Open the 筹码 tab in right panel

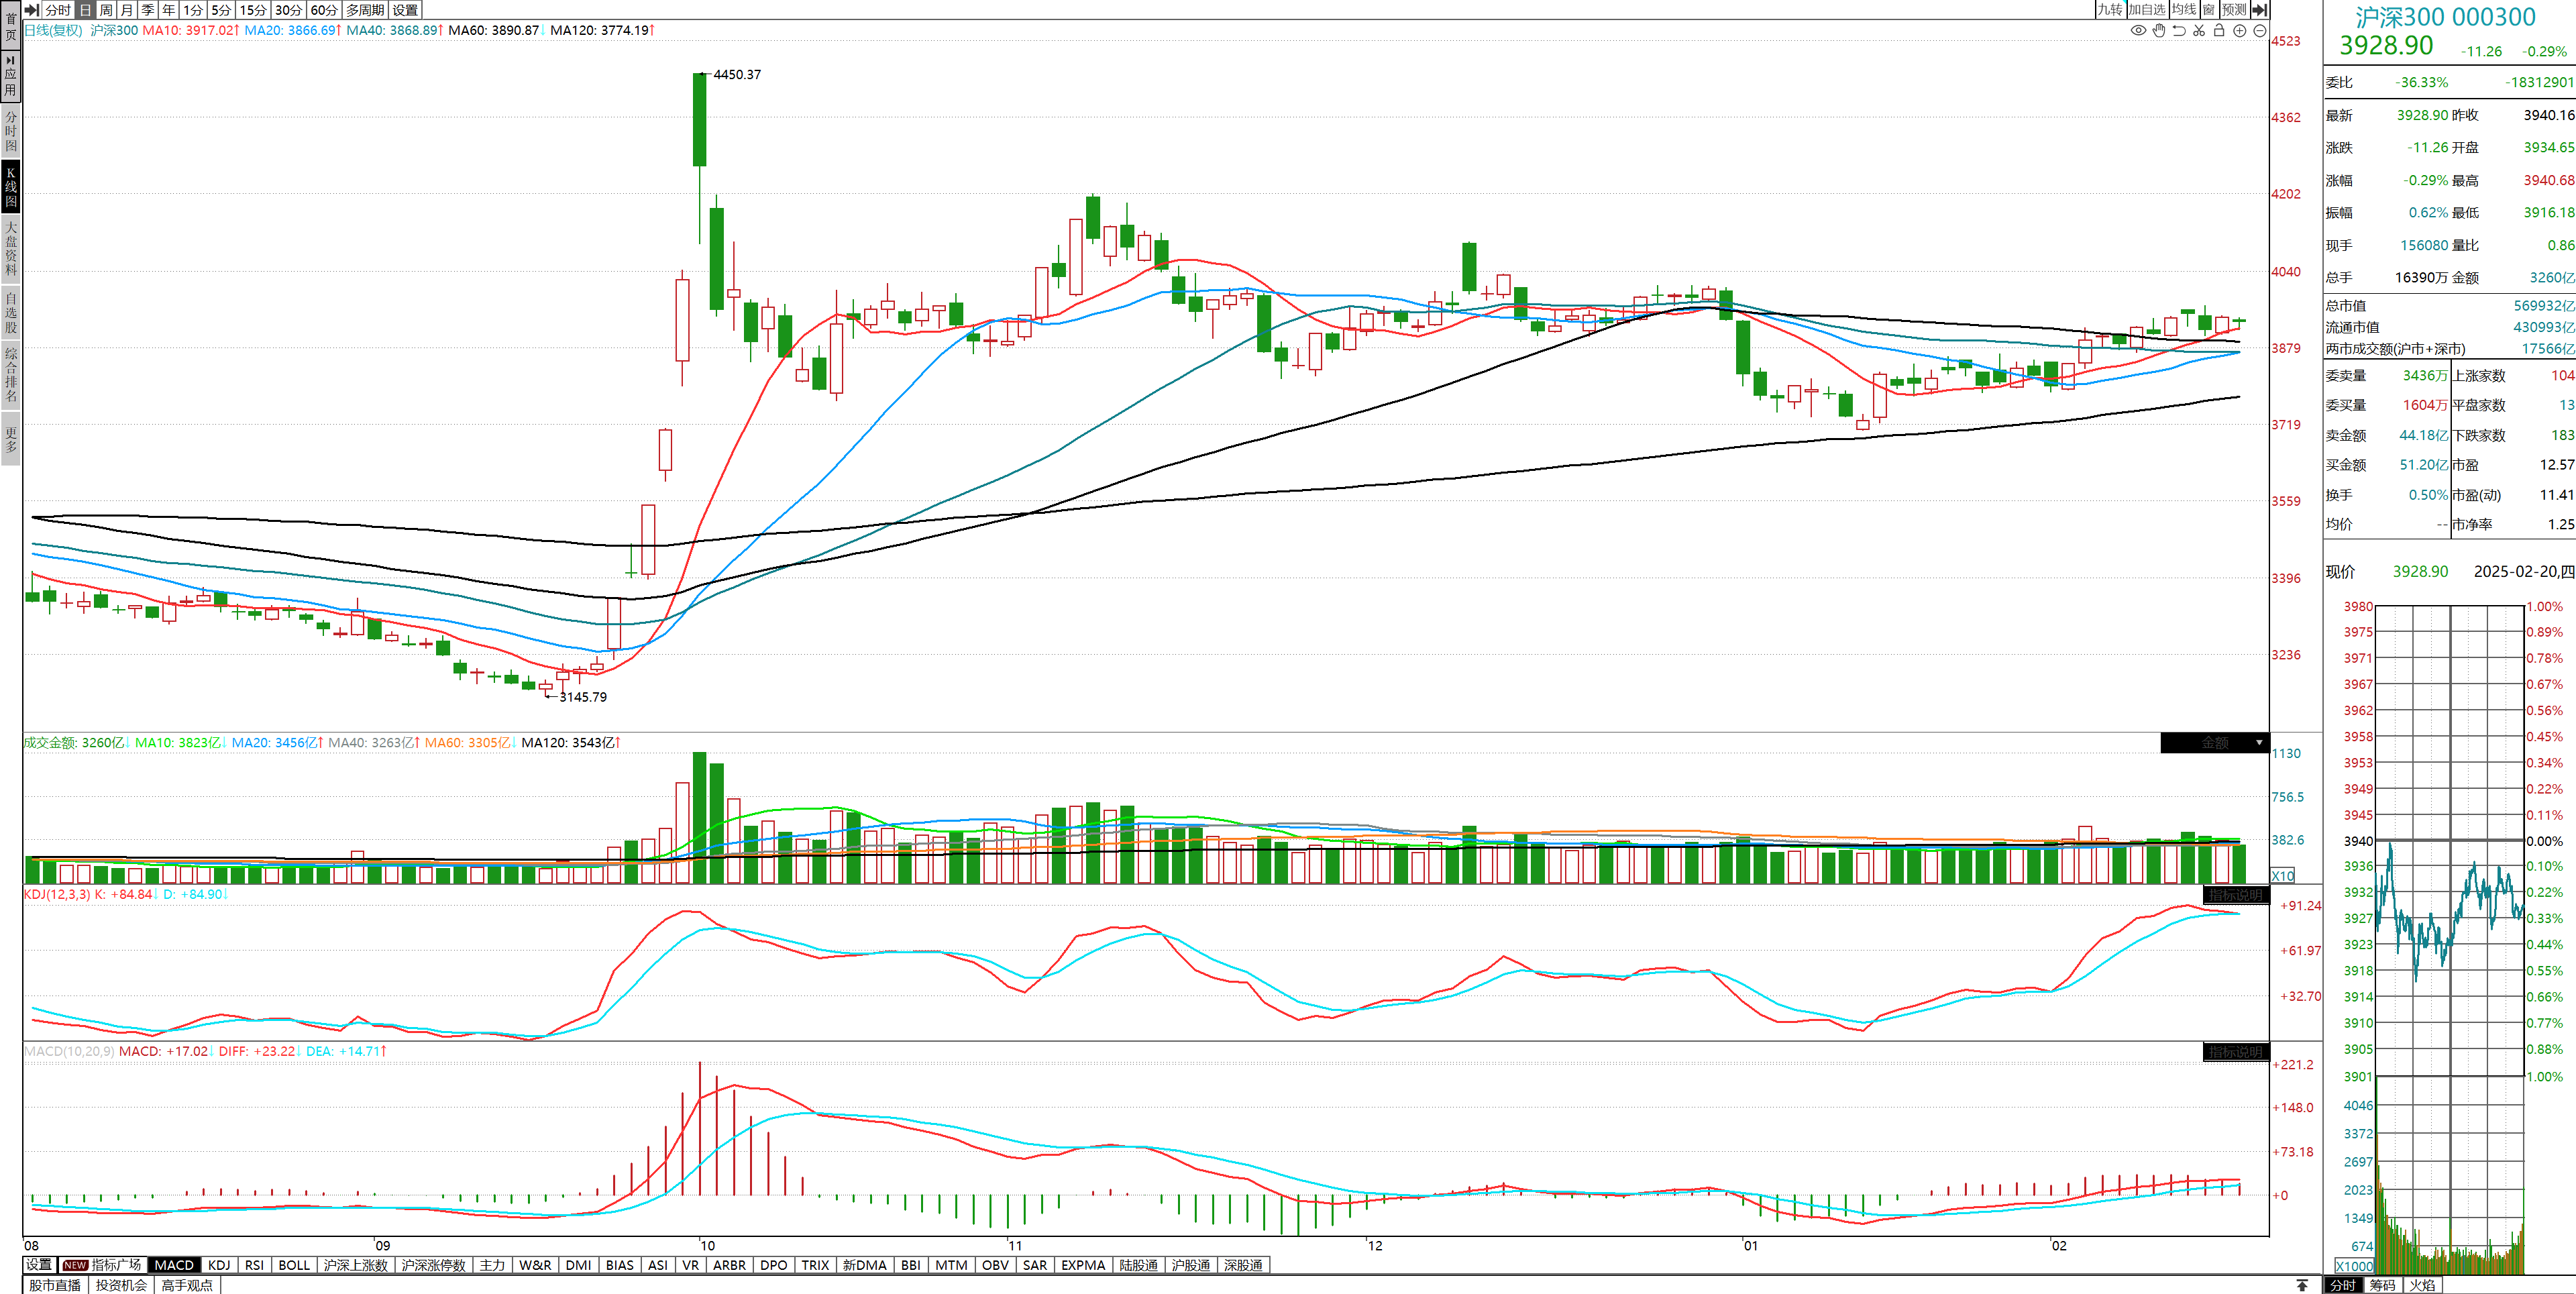click(x=2382, y=1285)
